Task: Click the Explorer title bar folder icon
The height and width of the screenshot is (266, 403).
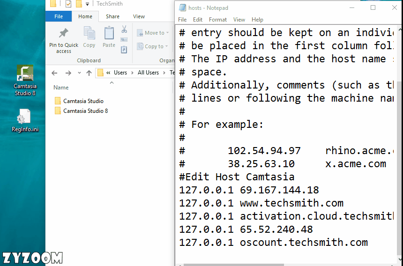Action: [53, 4]
